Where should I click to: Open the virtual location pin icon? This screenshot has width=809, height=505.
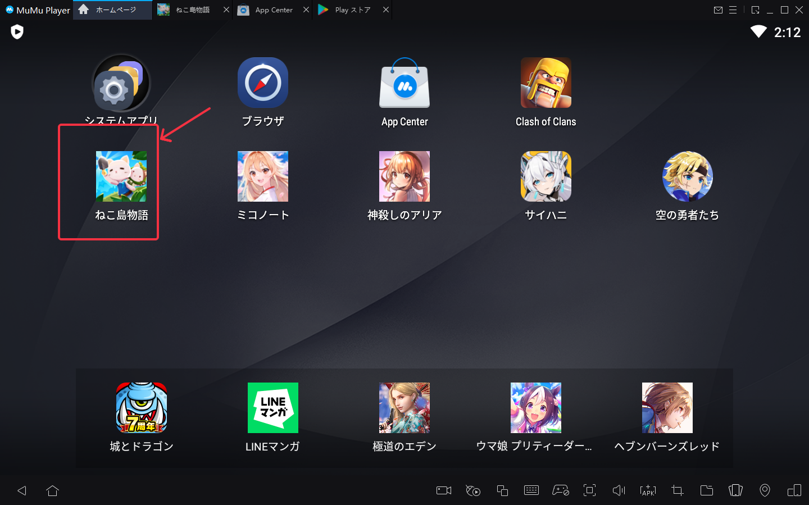(765, 490)
